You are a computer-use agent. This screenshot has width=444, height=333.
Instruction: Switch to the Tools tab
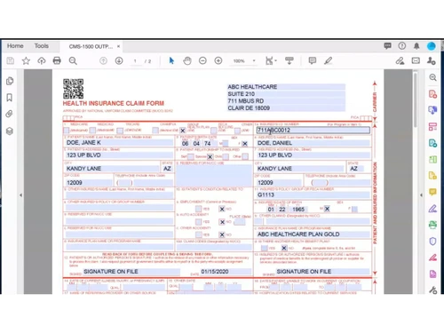coord(42,46)
